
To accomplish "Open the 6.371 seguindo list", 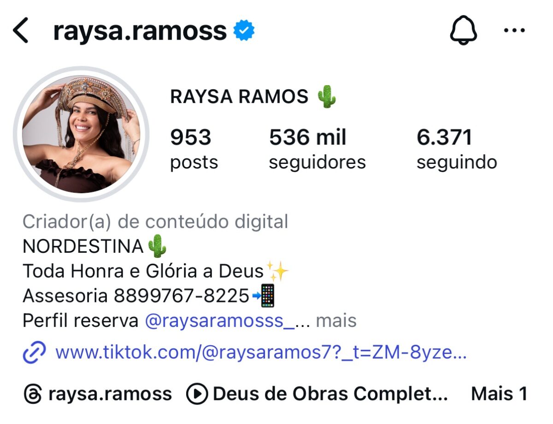I will [457, 149].
